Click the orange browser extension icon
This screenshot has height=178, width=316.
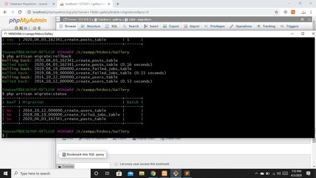pos(293,12)
